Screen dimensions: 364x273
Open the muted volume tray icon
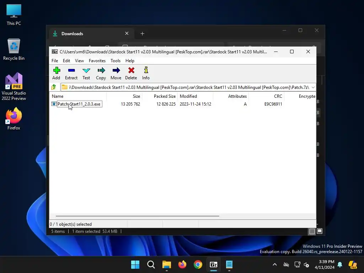pos(306,264)
